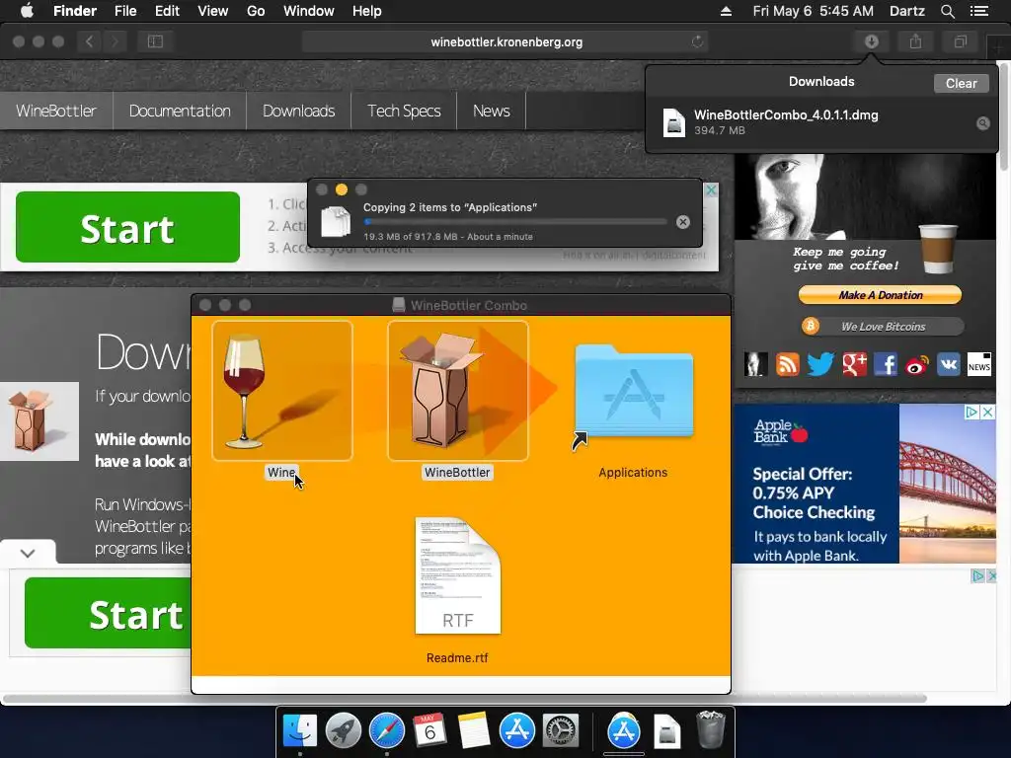The height and width of the screenshot is (758, 1011).
Task: Show all tabs overview in Safari
Action: tap(960, 41)
